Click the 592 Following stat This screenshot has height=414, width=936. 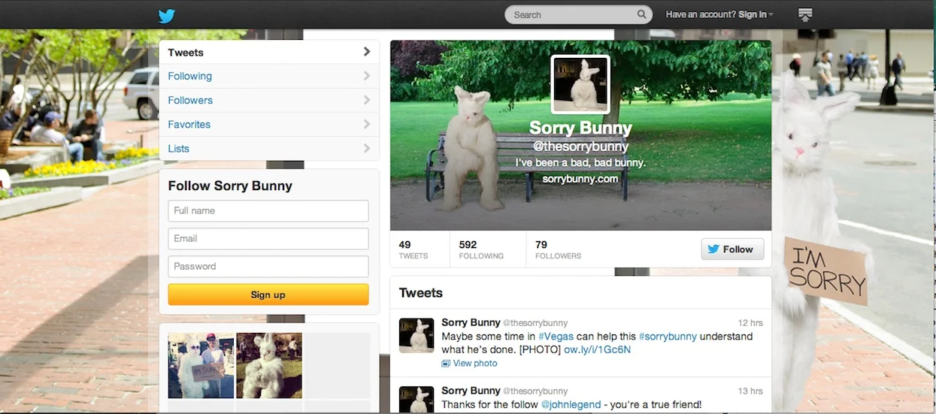coord(481,249)
